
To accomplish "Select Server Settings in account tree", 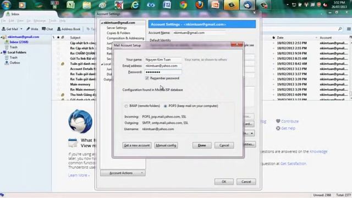I will tap(117, 28).
